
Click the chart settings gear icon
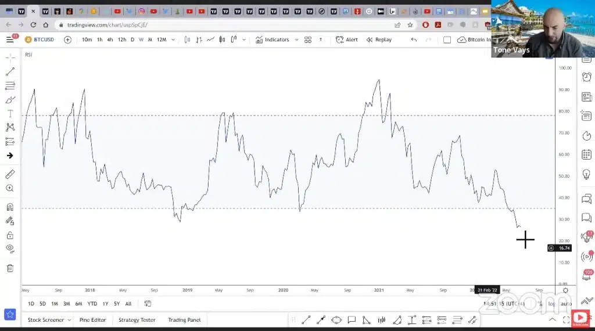coord(565,290)
